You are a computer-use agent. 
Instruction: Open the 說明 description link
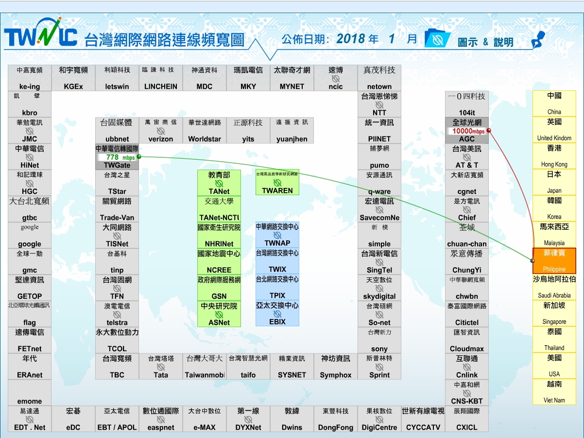coord(503,42)
